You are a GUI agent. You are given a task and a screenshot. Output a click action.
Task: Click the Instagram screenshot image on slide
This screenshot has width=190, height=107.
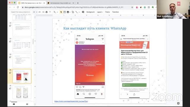(90, 66)
